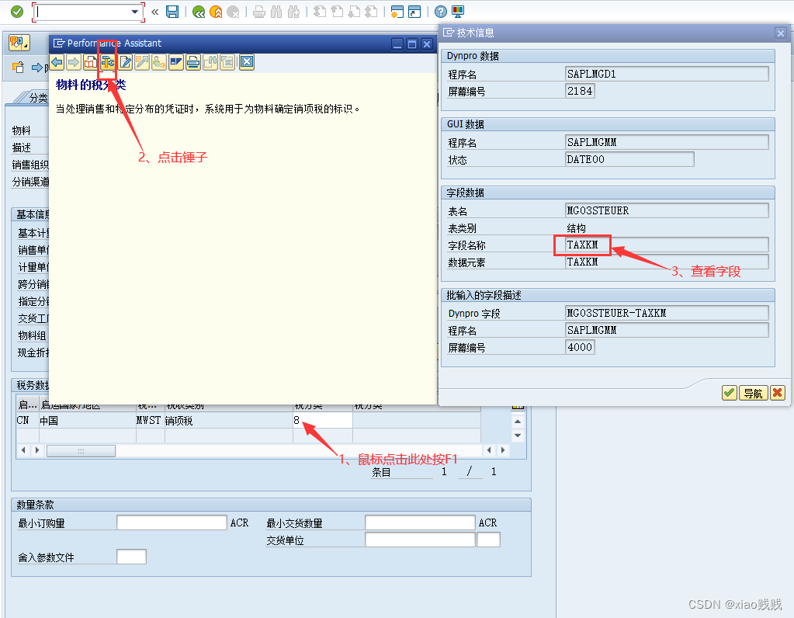Click the green Enter checkmark in SAP toolbar
Viewport: 794px width, 618px height.
point(17,12)
